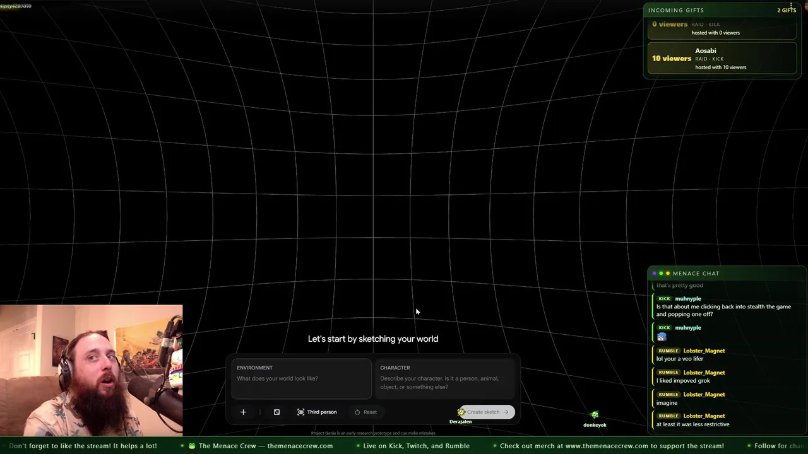Viewport: 808px width, 454px height.
Task: Click the purple dot in chat header
Action: pyautogui.click(x=655, y=273)
